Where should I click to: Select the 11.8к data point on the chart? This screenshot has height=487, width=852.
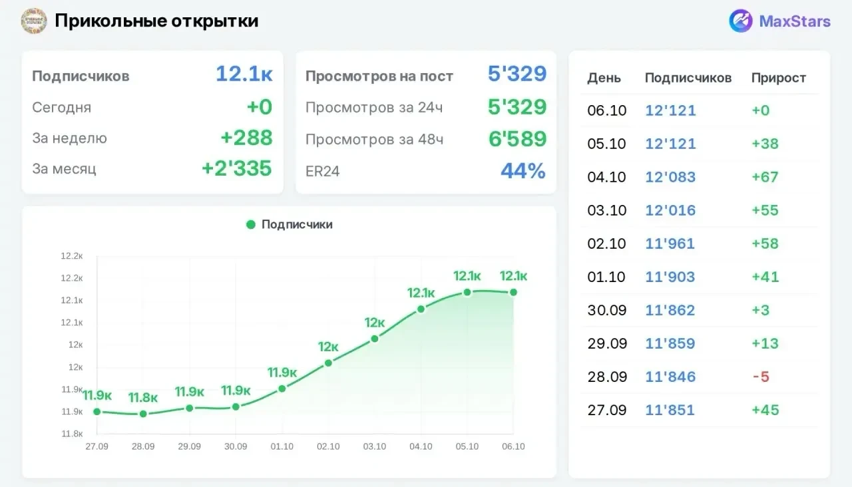[143, 414]
